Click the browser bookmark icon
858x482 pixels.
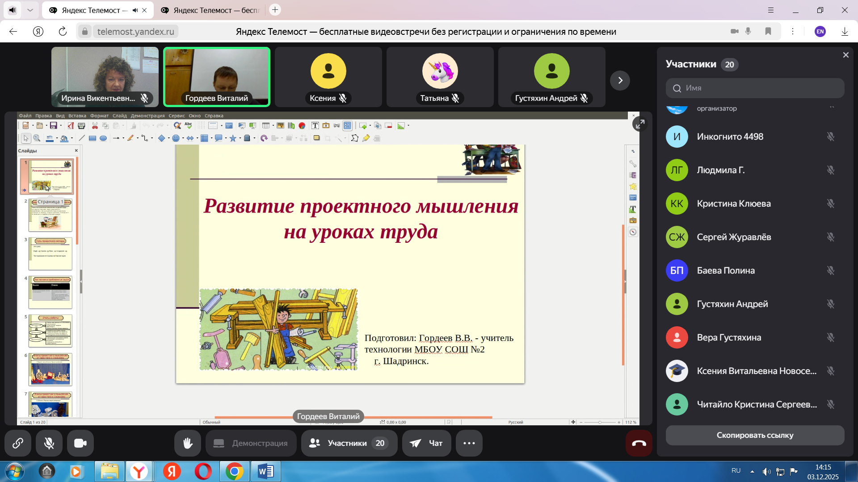tap(768, 31)
